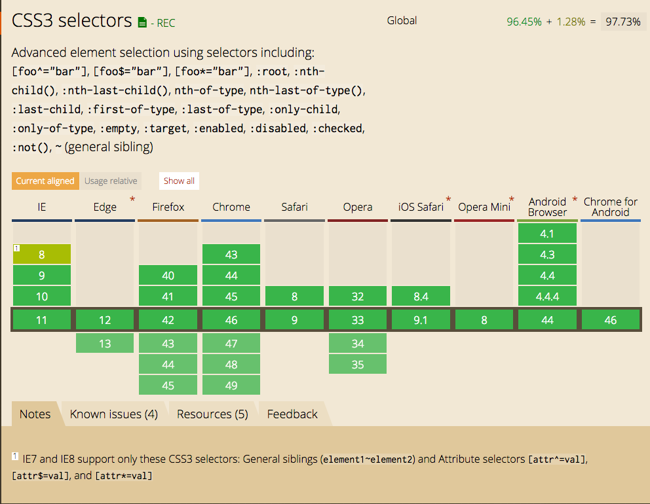The width and height of the screenshot is (650, 504).
Task: Click the Android Browser 4.3 cell
Action: [547, 254]
